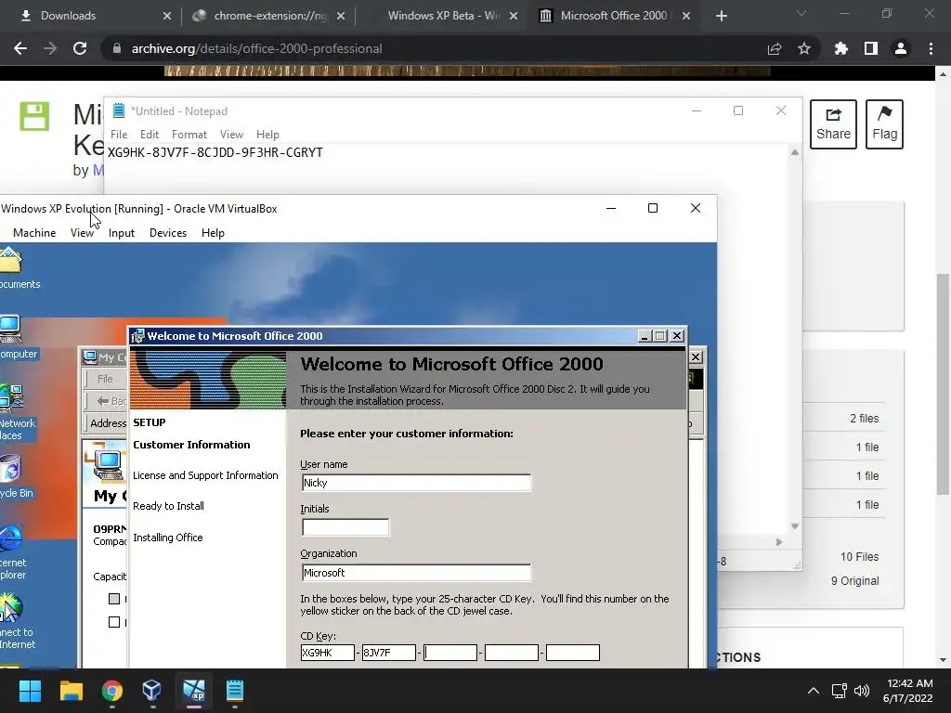The image size is (951, 713).
Task: Select the My Documents desktop icon
Action: pos(13,268)
